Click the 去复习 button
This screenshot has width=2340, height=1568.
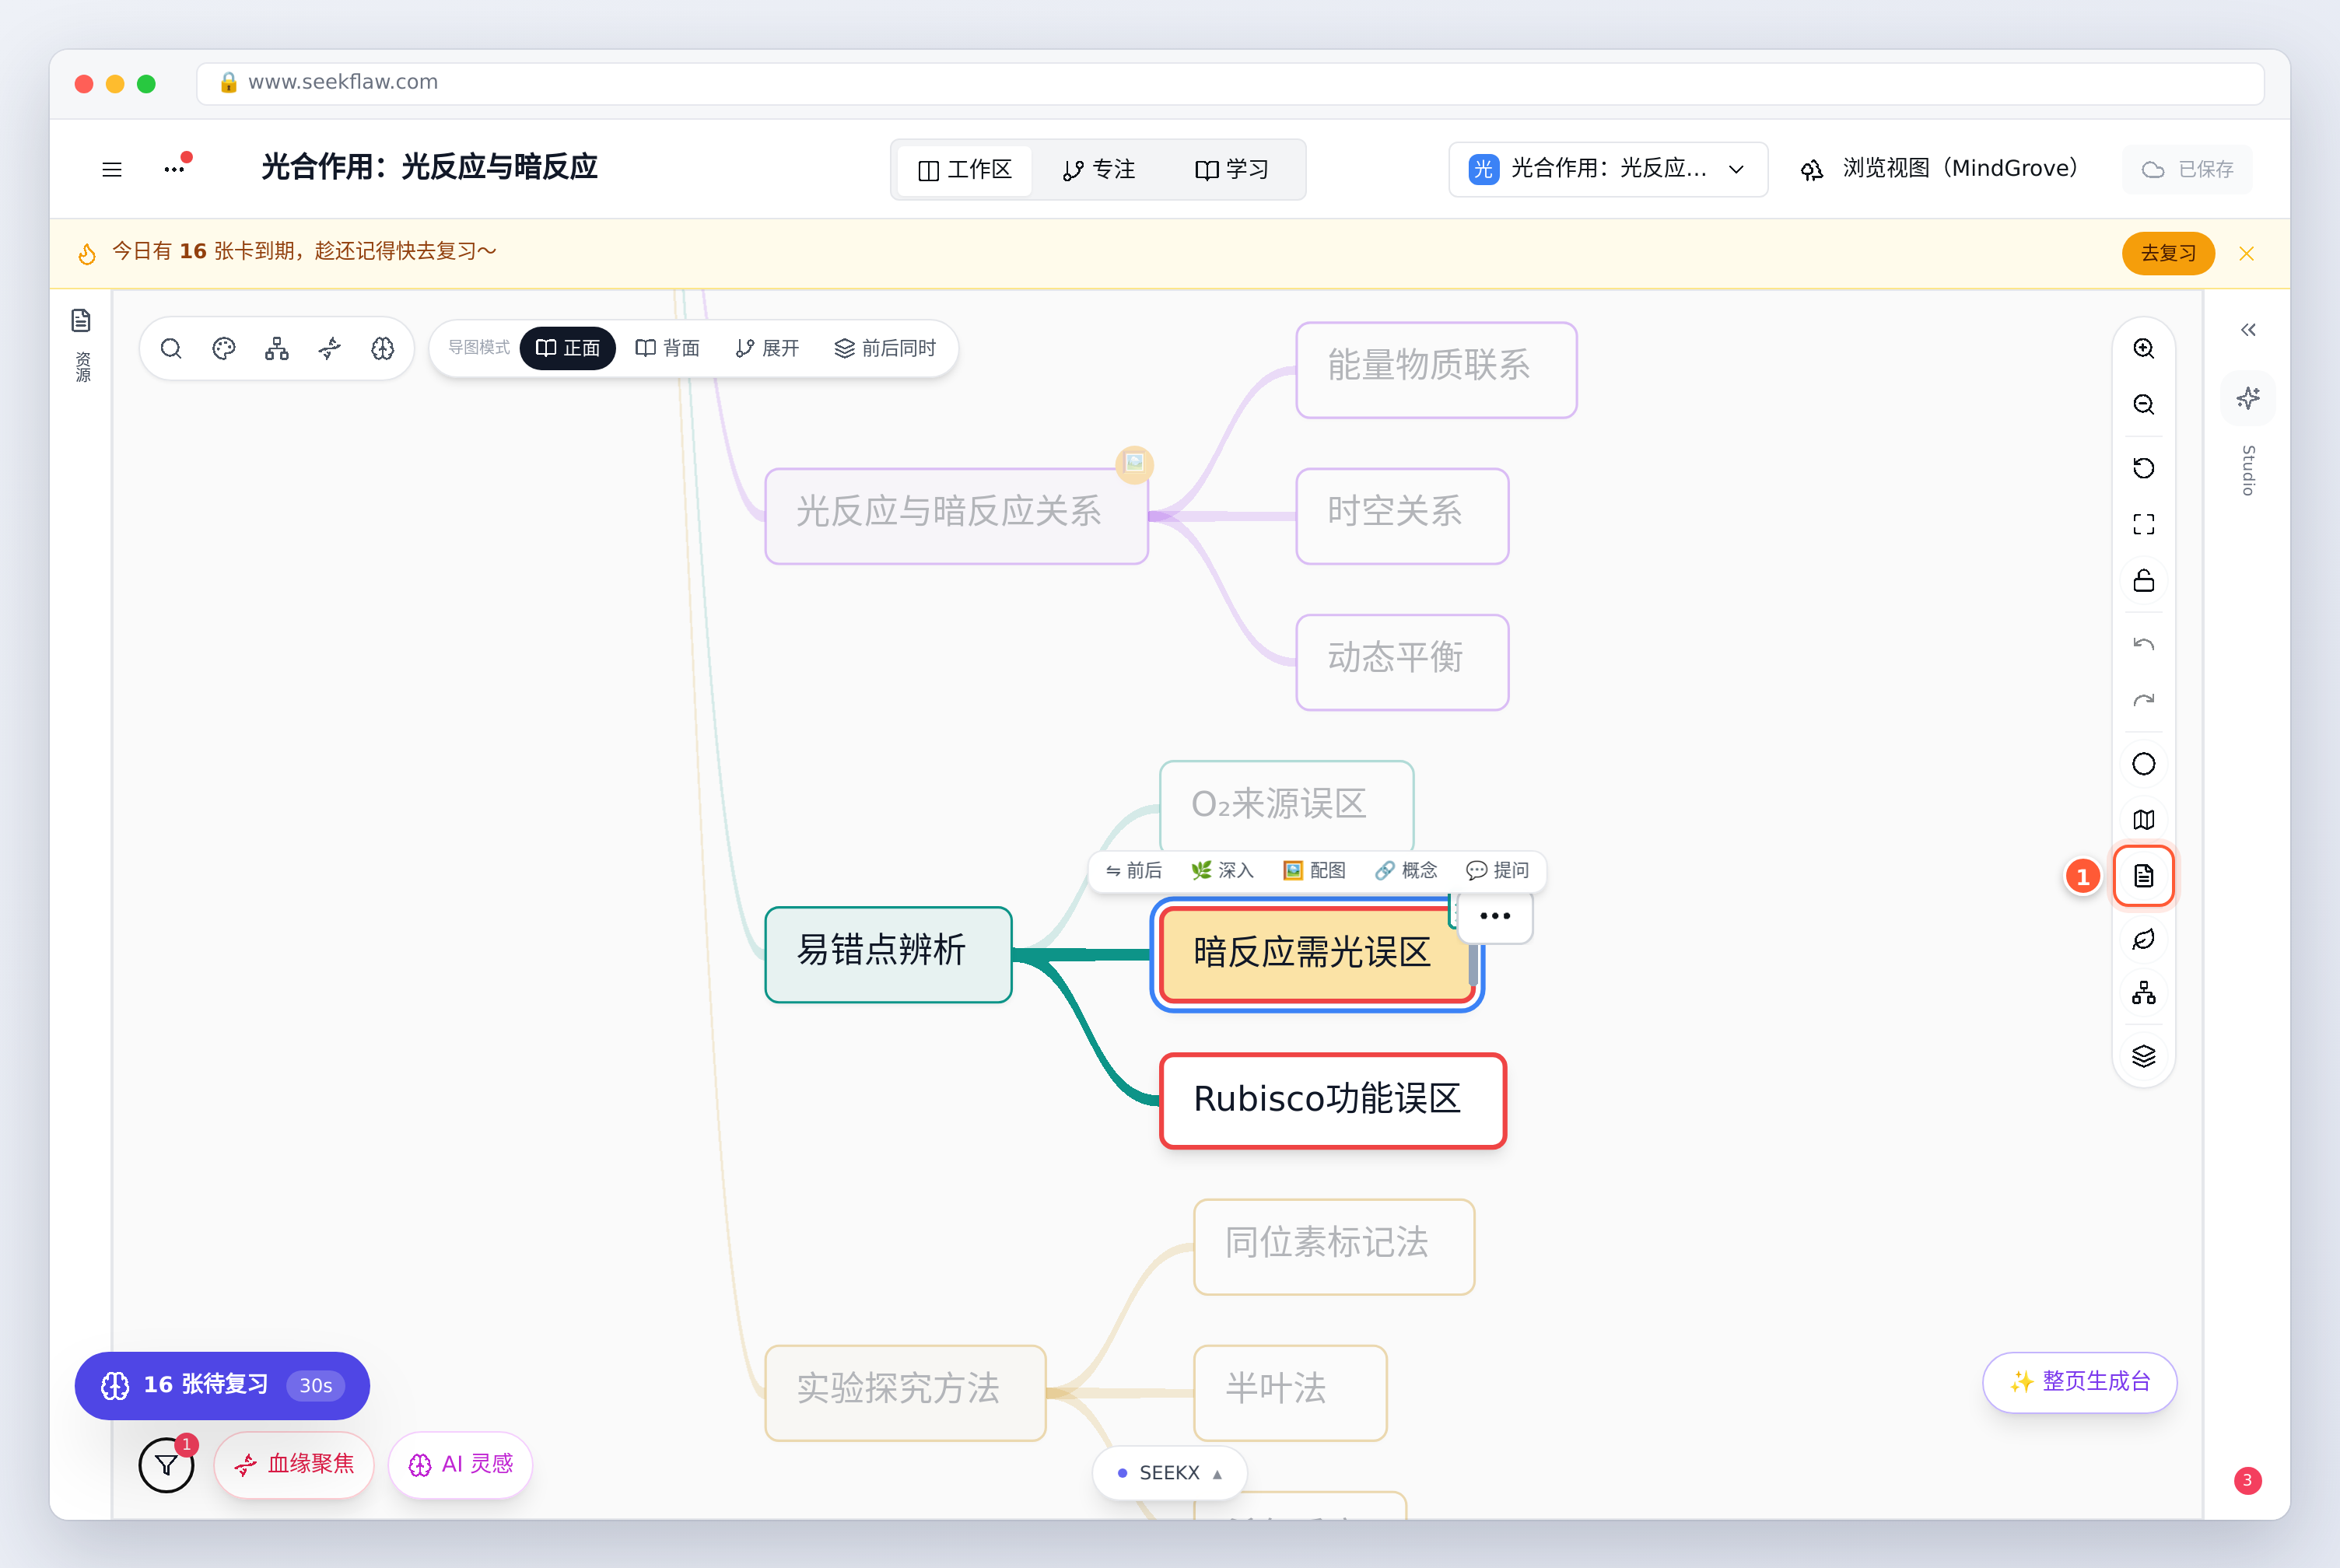[x=2167, y=253]
